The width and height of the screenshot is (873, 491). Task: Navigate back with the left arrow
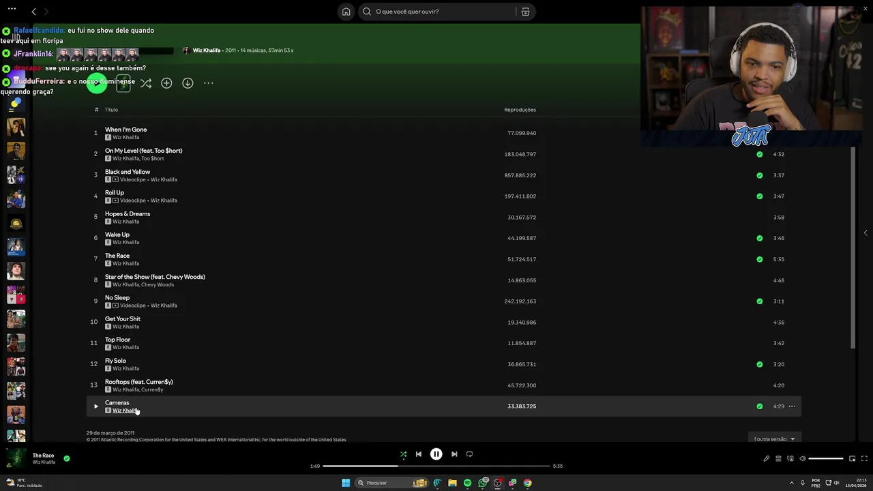tap(33, 12)
